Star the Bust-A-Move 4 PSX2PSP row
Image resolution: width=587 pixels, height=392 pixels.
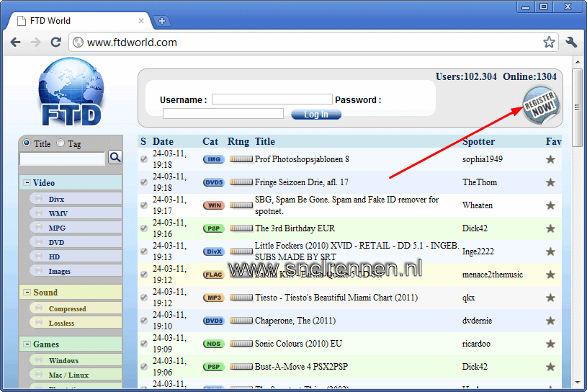pos(550,367)
